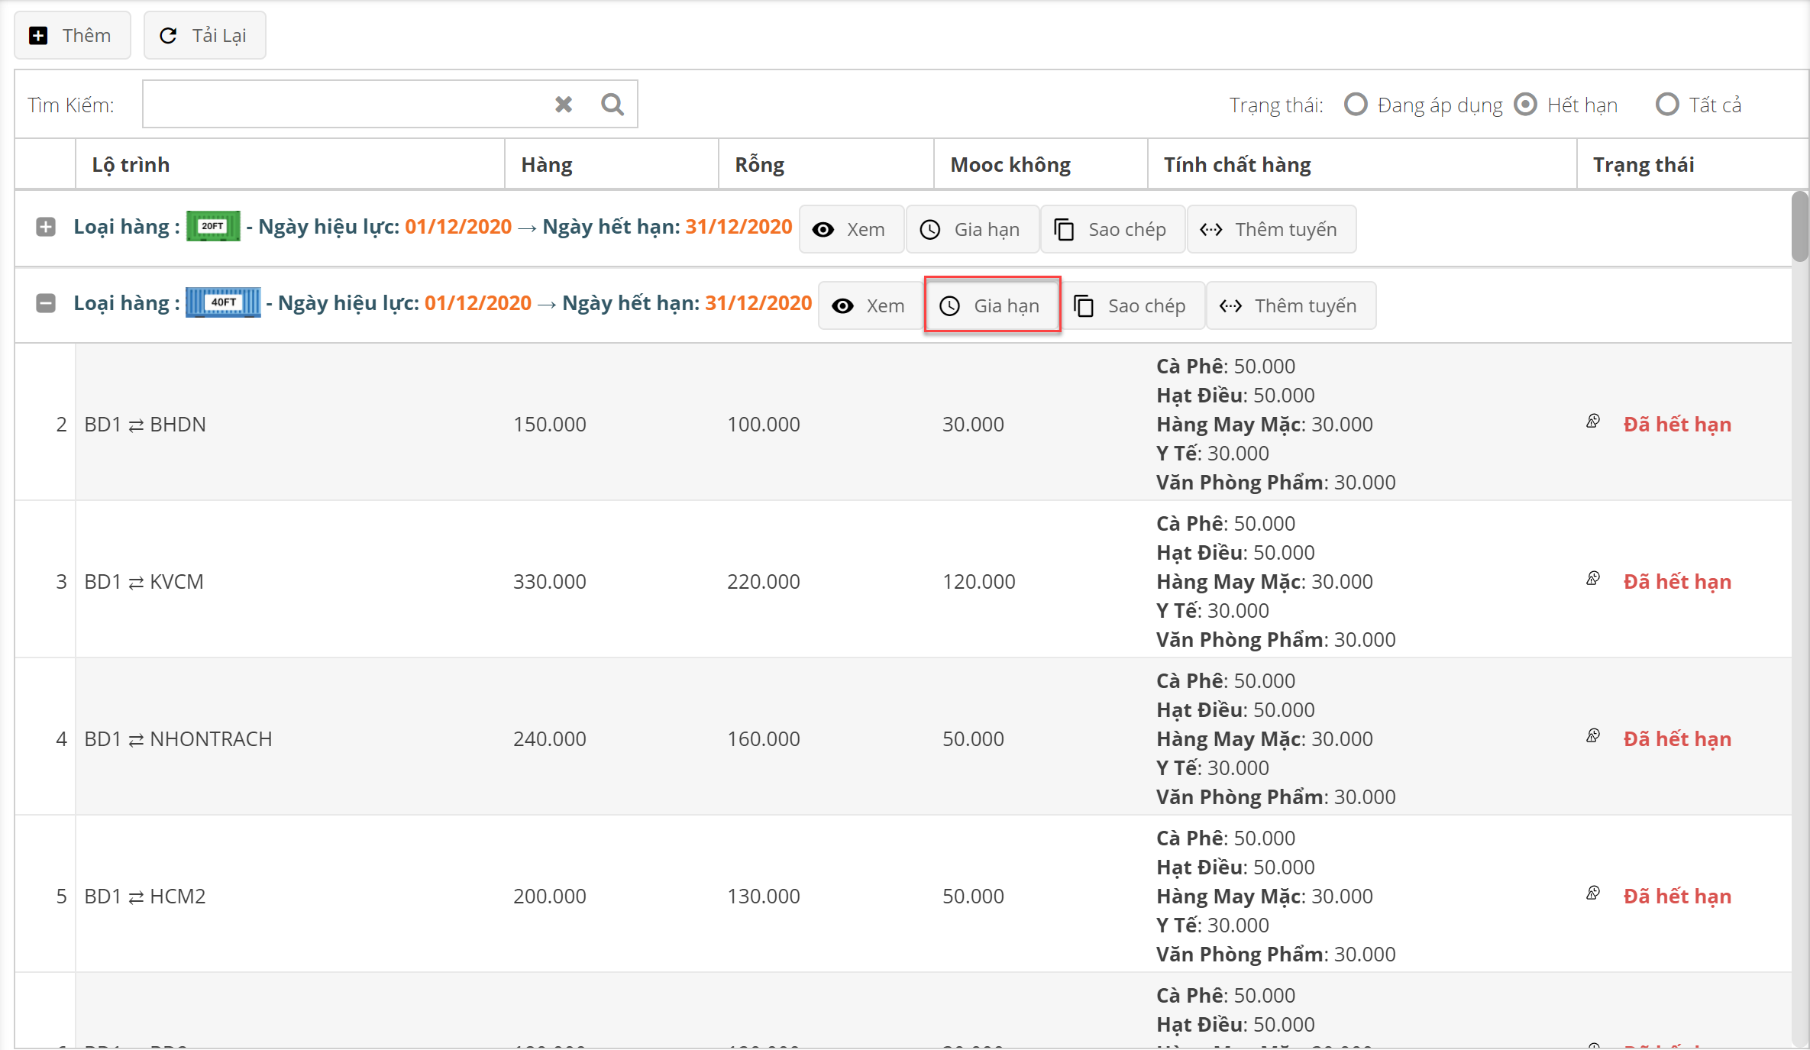Click Gia hạn for 40FT group

point(991,305)
